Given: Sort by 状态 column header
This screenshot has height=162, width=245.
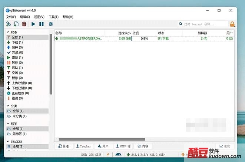Looking at the screenshot, I should tap(170, 33).
